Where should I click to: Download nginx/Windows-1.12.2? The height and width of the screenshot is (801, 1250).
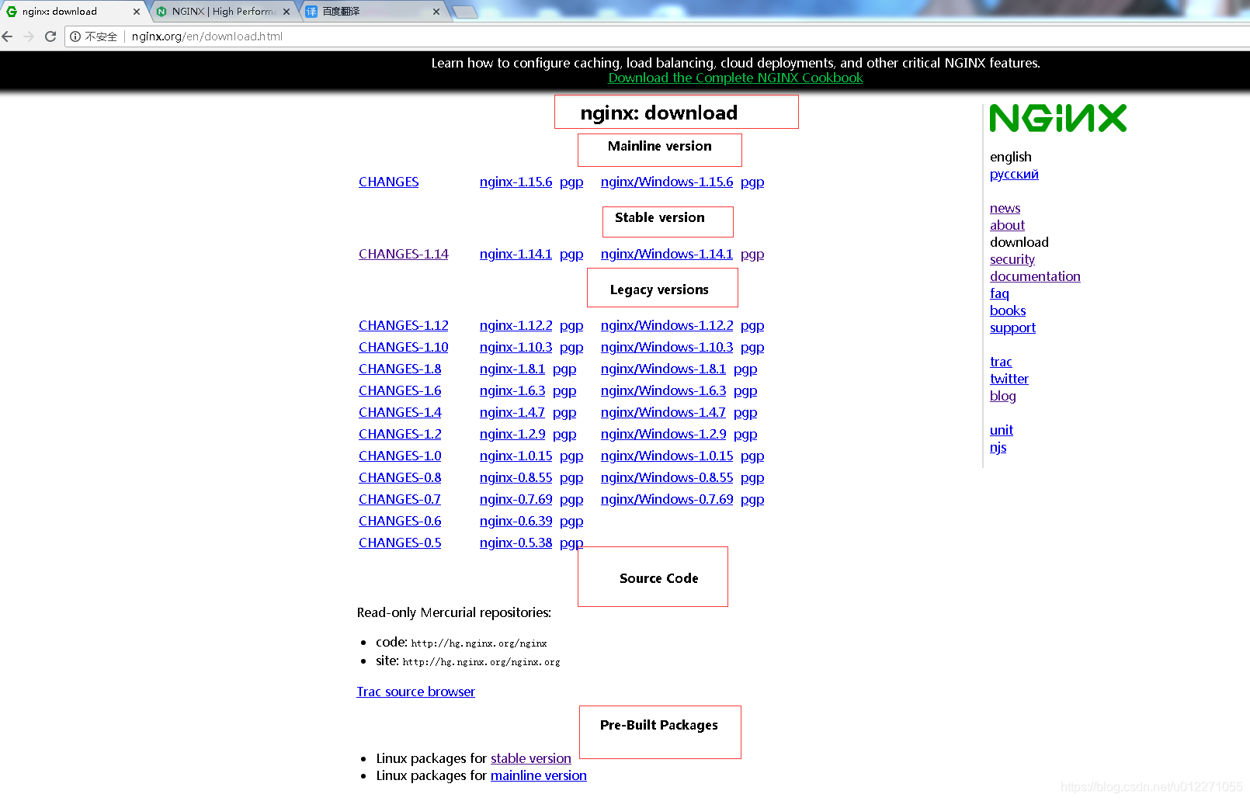[667, 325]
